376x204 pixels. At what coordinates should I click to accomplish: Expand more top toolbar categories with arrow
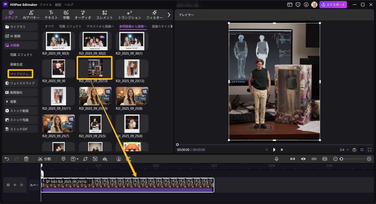click(x=169, y=15)
